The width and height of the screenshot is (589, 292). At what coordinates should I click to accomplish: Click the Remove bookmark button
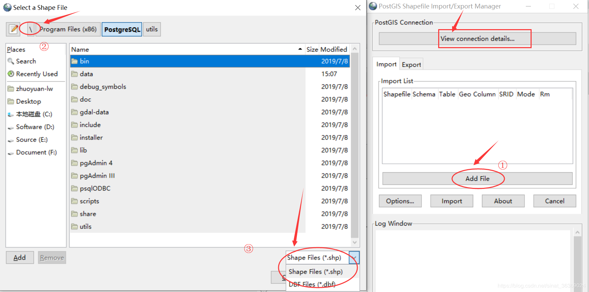(52, 258)
